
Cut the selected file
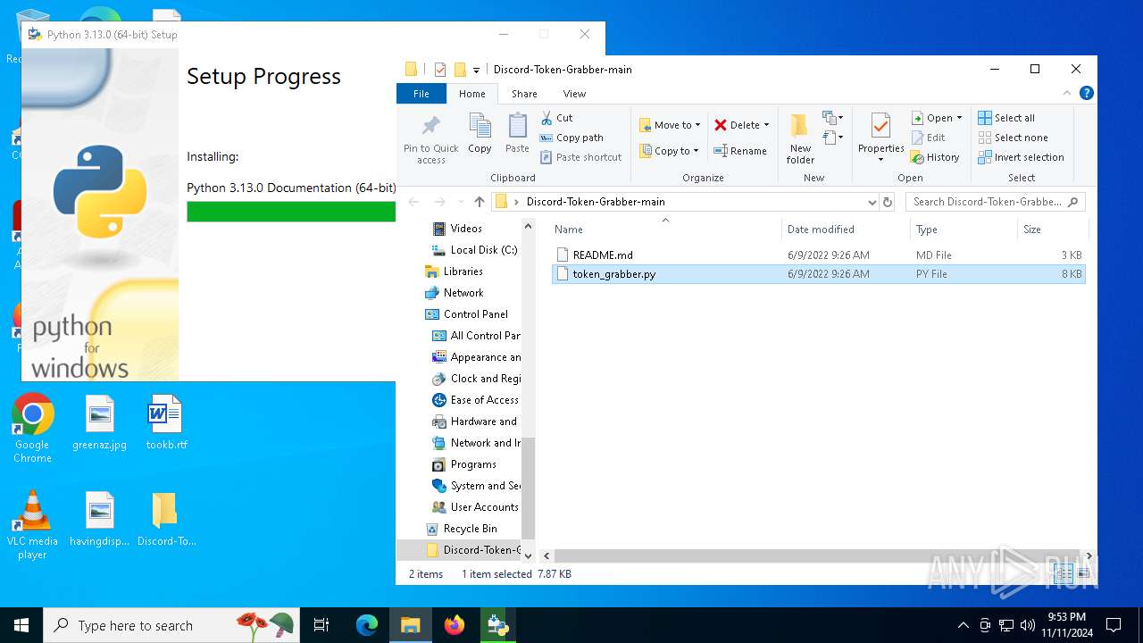(x=556, y=118)
